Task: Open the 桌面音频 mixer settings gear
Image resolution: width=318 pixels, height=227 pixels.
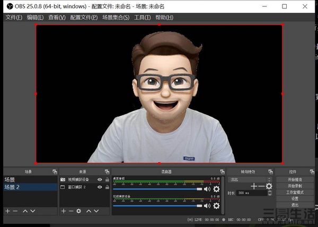Action: click(x=216, y=189)
